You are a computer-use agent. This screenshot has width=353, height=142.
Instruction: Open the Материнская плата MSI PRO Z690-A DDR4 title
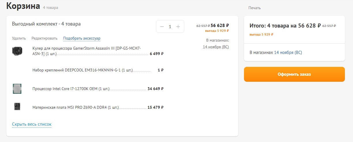click(76, 108)
